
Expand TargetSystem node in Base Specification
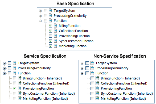[x=40, y=11]
